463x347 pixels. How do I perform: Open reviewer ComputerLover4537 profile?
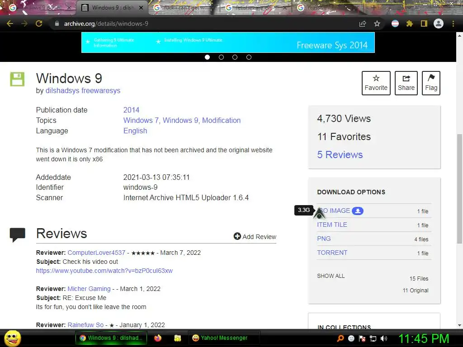coord(97,253)
